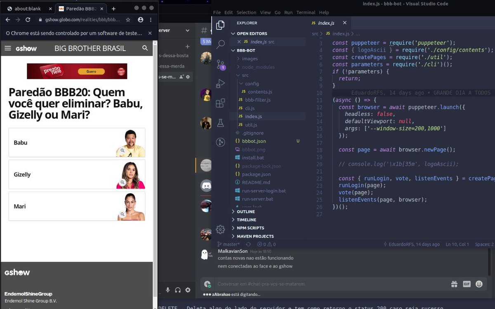
Task: Open VS Code Manage gear icon
Action: point(220,229)
